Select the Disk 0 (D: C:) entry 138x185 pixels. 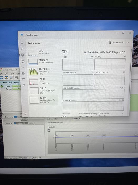tap(43, 71)
